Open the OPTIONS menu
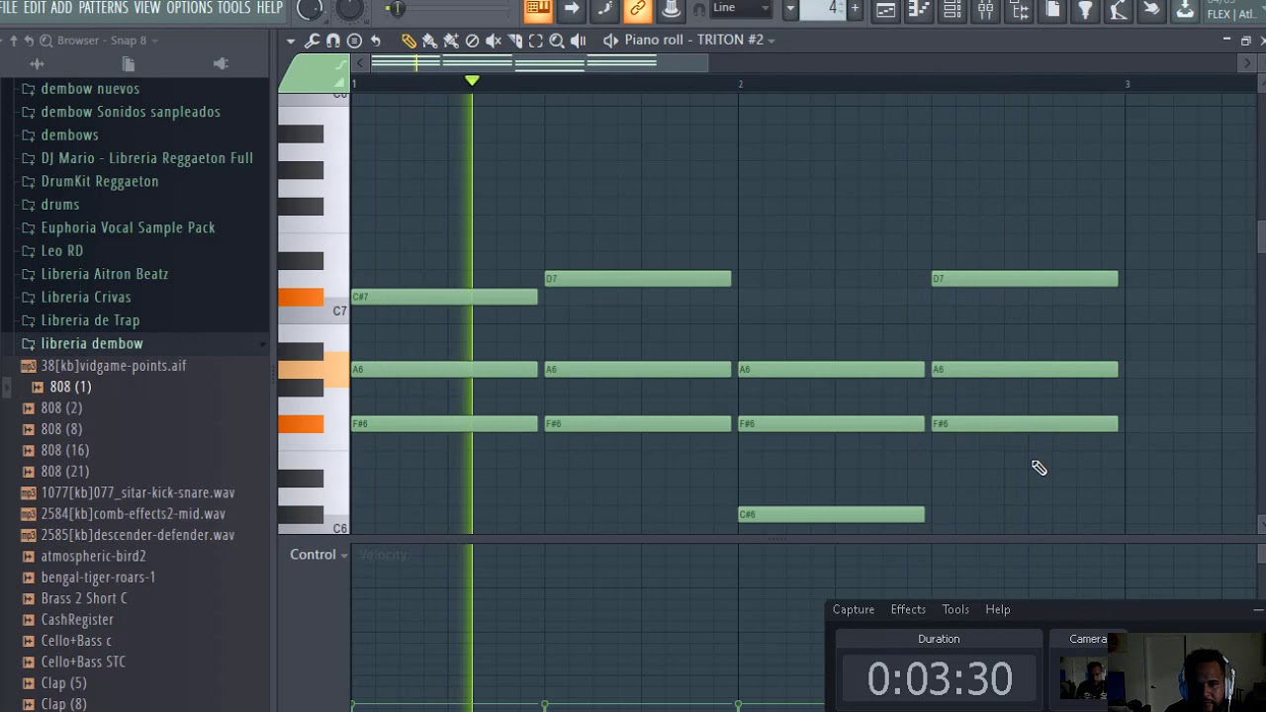The height and width of the screenshot is (712, 1266). [x=189, y=8]
